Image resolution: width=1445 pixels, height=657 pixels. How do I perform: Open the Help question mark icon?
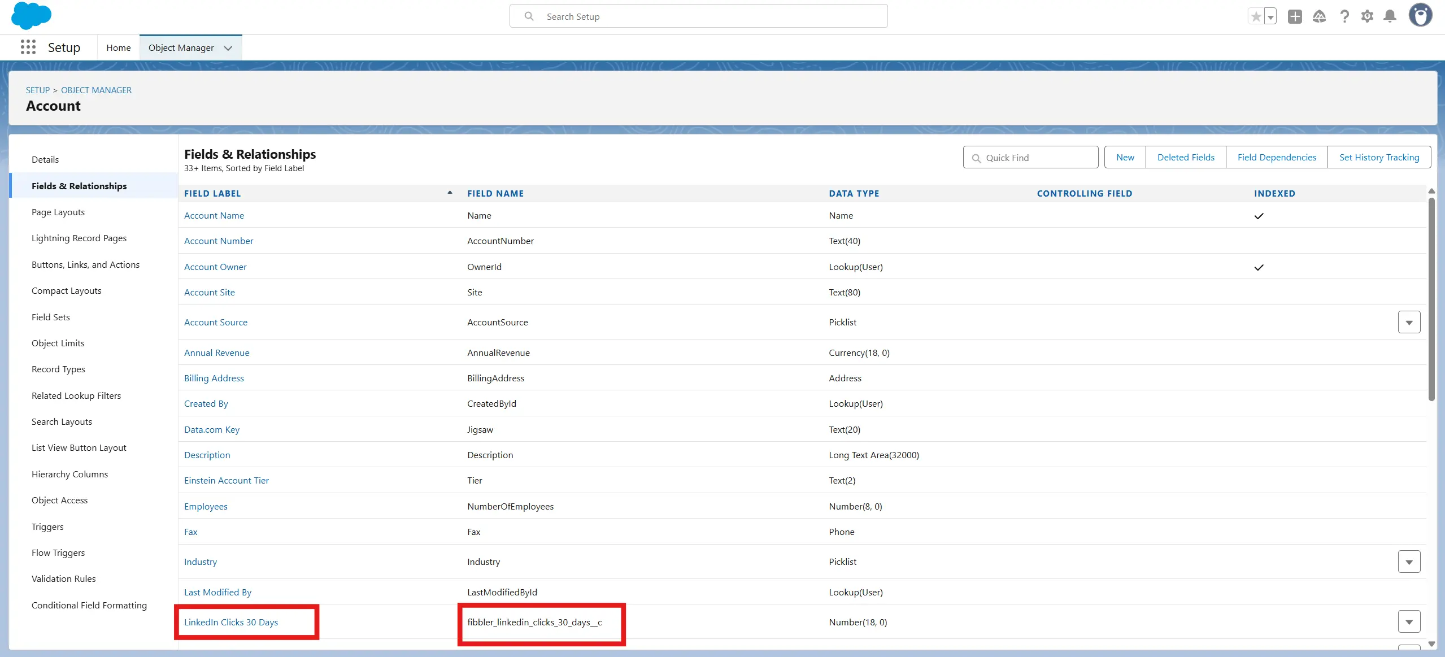(1344, 16)
